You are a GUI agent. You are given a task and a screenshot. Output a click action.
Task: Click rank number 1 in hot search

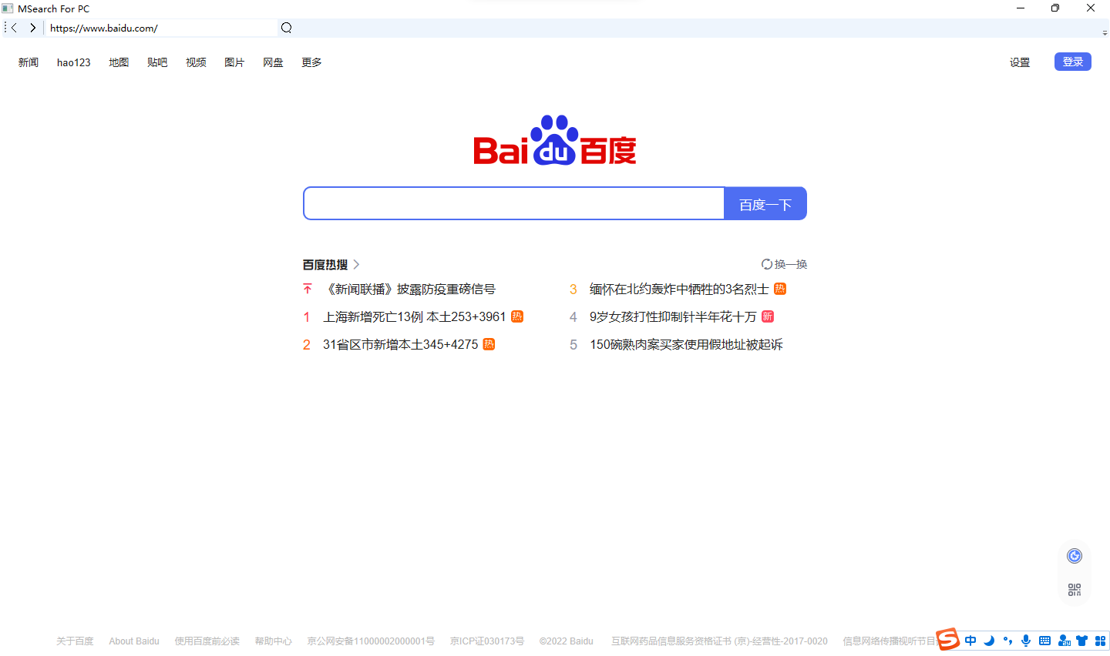tap(307, 316)
